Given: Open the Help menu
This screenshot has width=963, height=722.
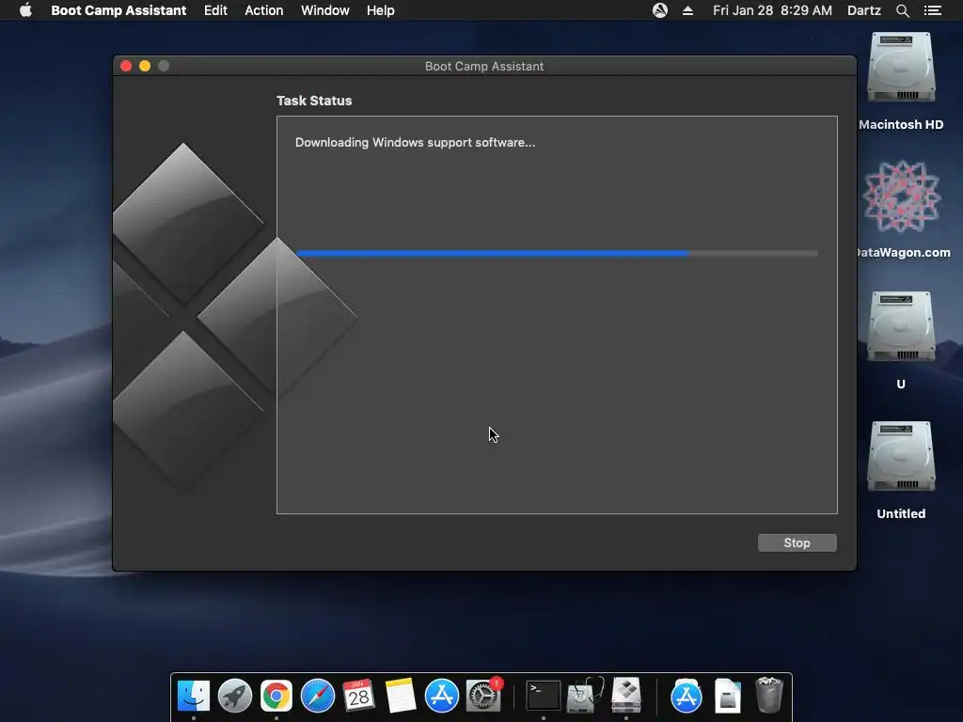Looking at the screenshot, I should click(x=380, y=10).
